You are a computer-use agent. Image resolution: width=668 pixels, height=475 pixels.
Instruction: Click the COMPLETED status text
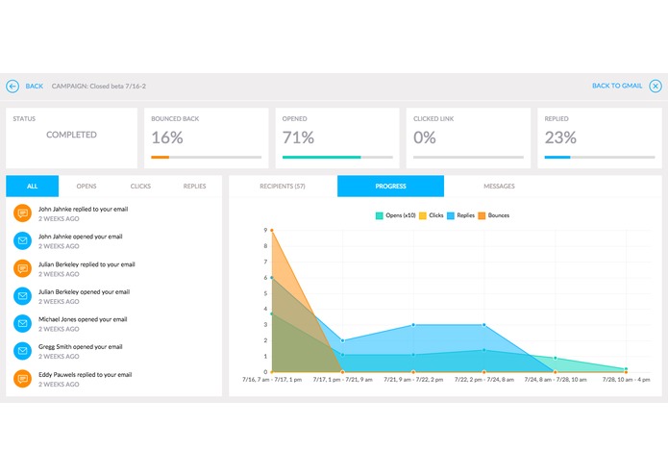coord(71,135)
